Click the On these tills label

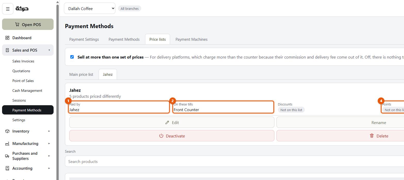pyautogui.click(x=183, y=104)
